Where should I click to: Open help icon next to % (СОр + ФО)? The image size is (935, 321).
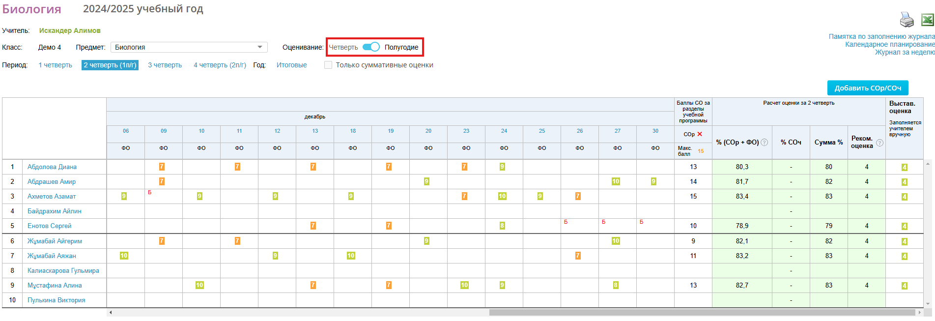(765, 143)
